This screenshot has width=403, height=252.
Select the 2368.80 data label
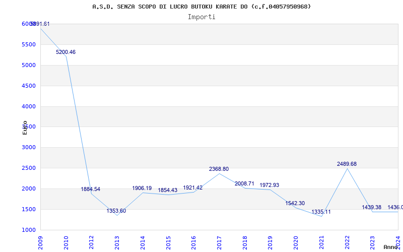tap(219, 169)
